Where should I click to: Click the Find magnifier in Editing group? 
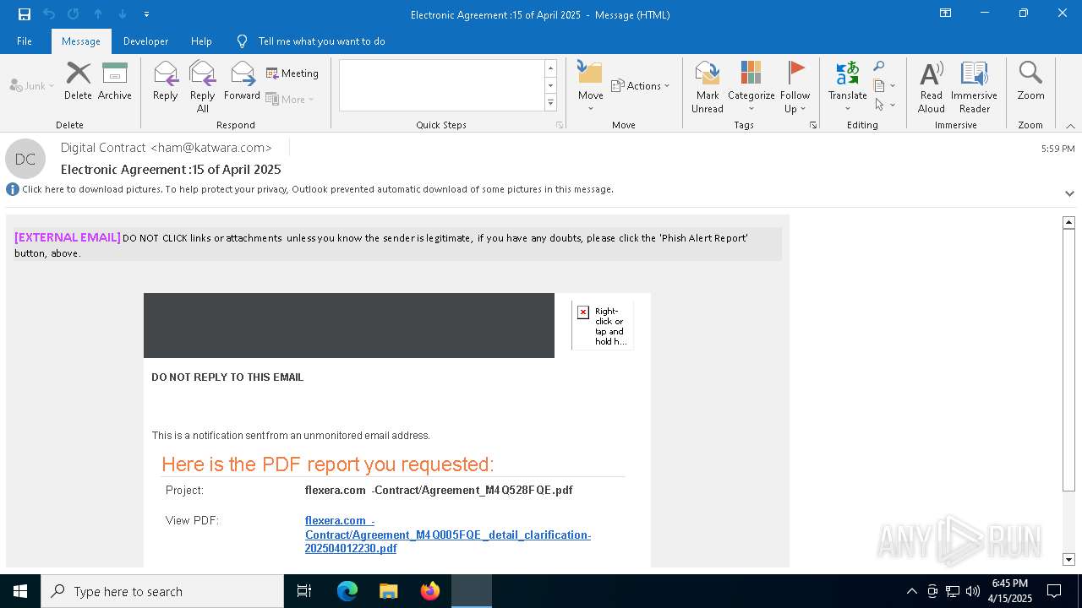tap(879, 67)
